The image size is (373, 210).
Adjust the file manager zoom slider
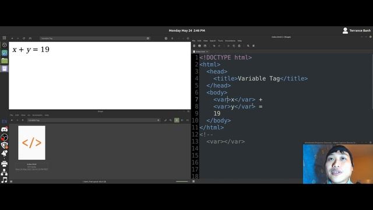182,181
